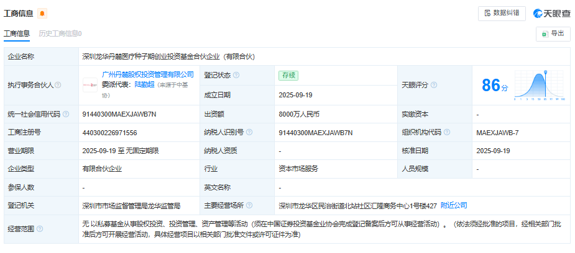Click help icon beside 登记状态
Image resolution: width=575 pixels, height=253 pixels.
point(236,75)
